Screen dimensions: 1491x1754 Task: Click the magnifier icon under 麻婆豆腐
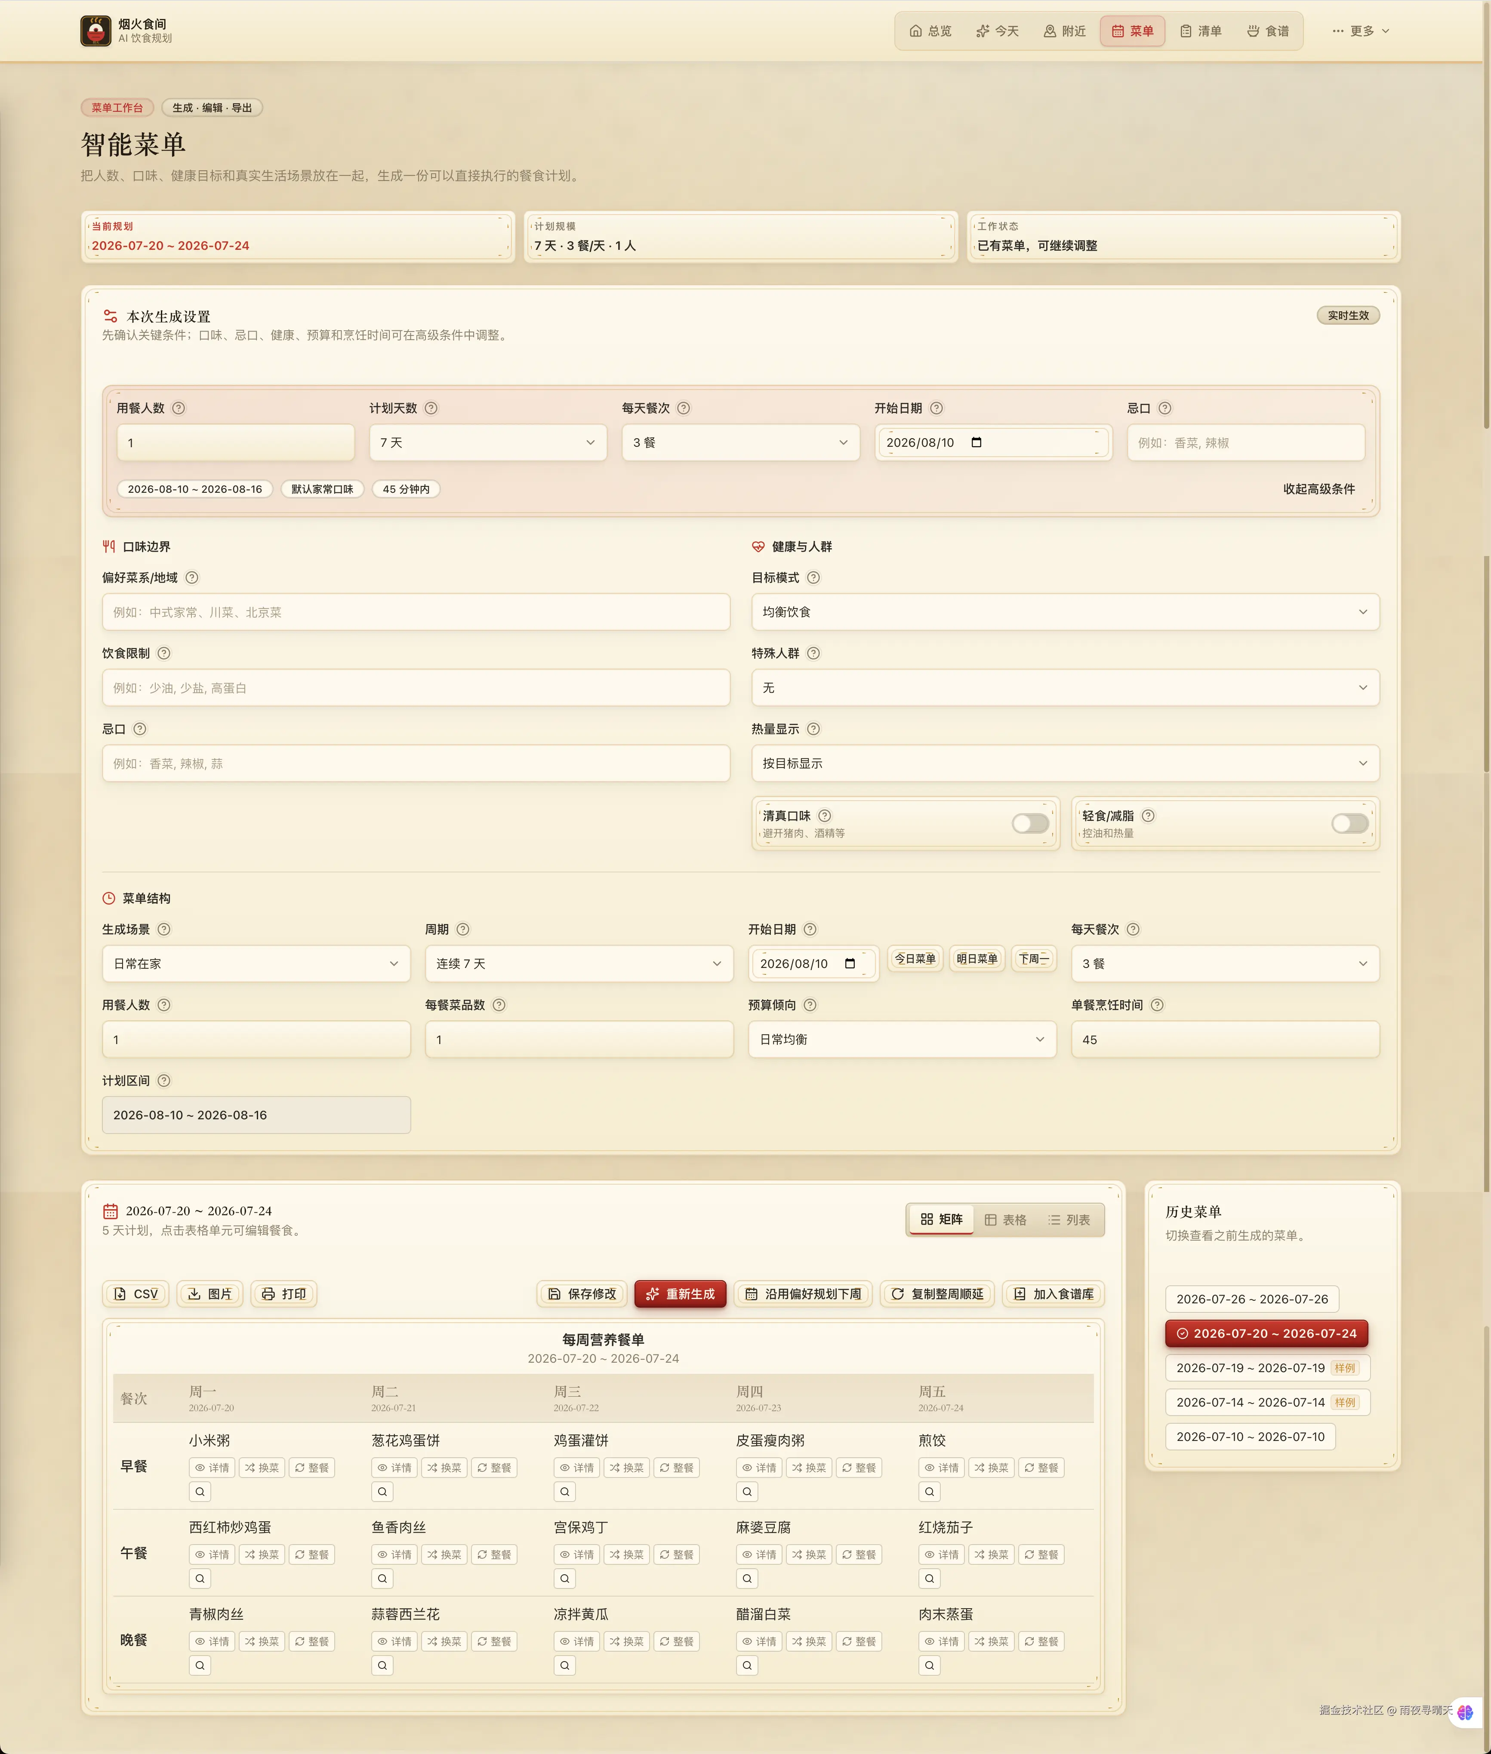click(x=747, y=1578)
